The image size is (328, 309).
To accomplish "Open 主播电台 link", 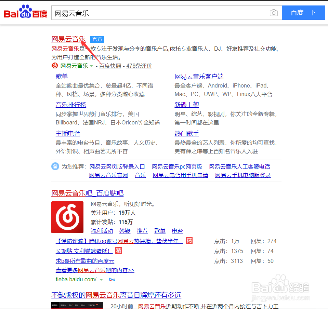I will pos(68,133).
